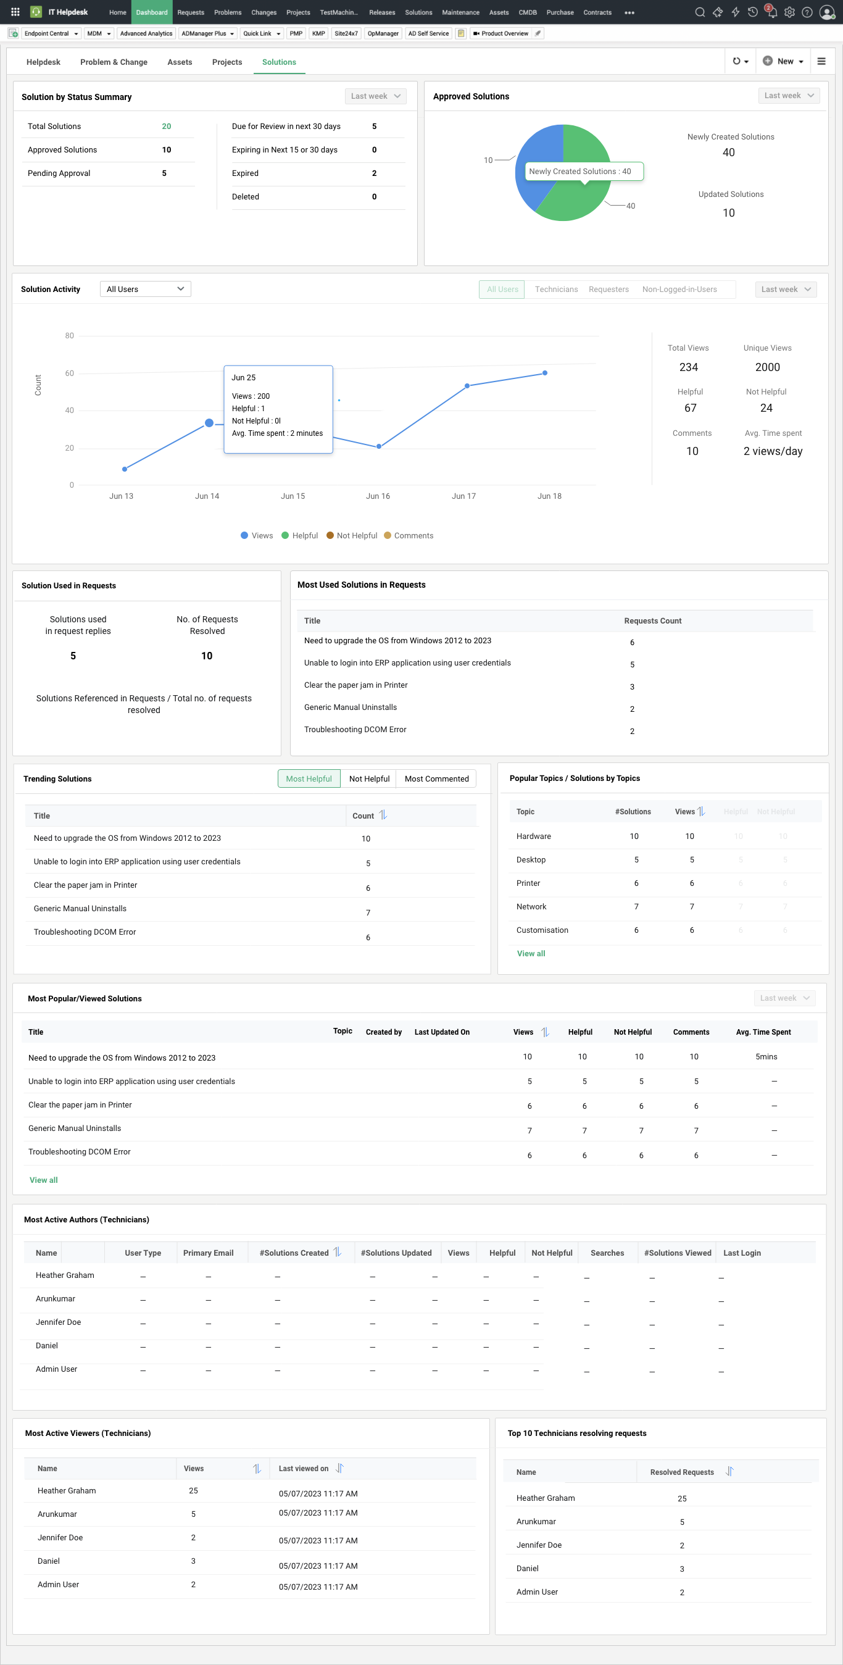843x1665 pixels.
Task: Open the Requests menu in top navigation
Action: (x=191, y=12)
